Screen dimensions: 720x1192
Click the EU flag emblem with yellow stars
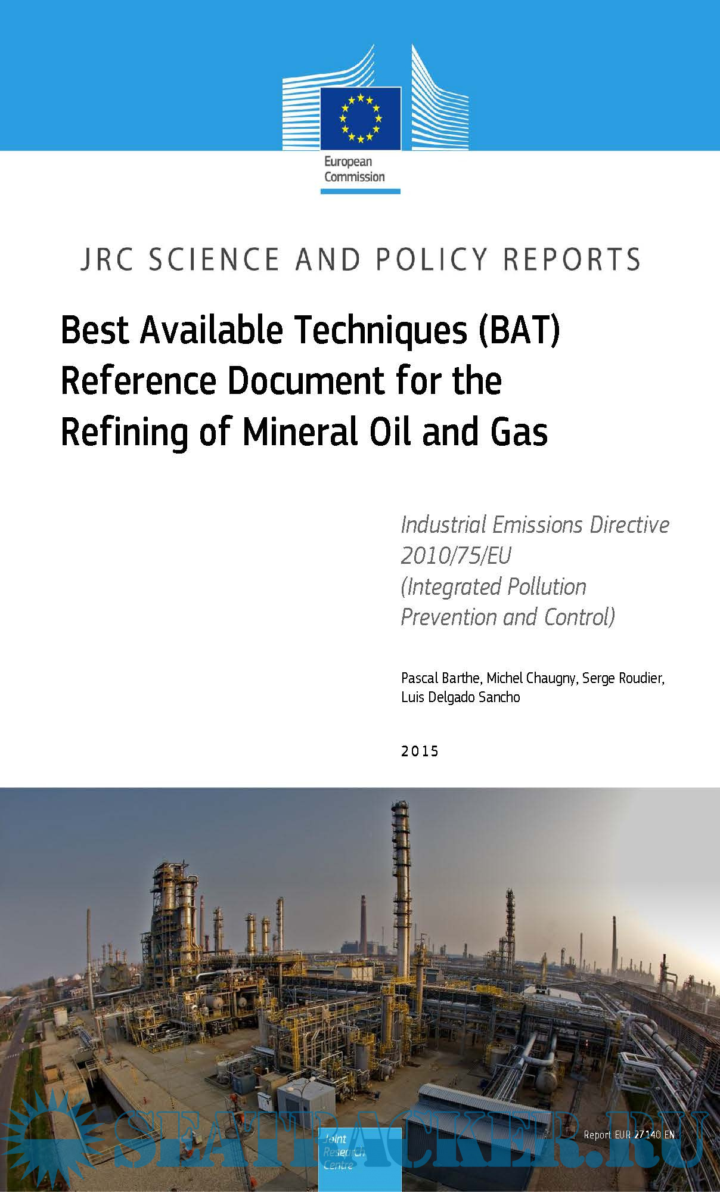360,118
